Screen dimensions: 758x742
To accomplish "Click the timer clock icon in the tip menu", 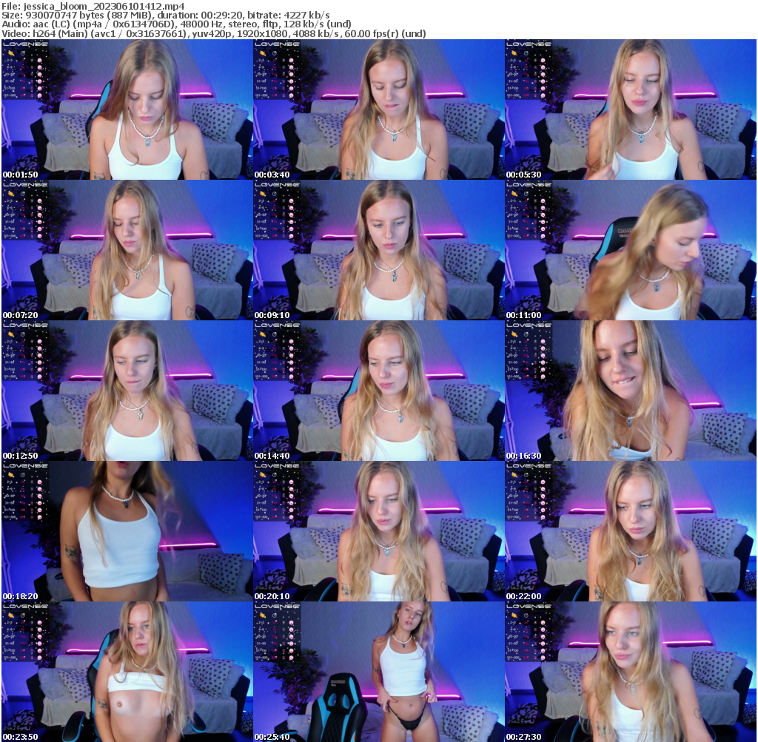I will [x=22, y=53].
